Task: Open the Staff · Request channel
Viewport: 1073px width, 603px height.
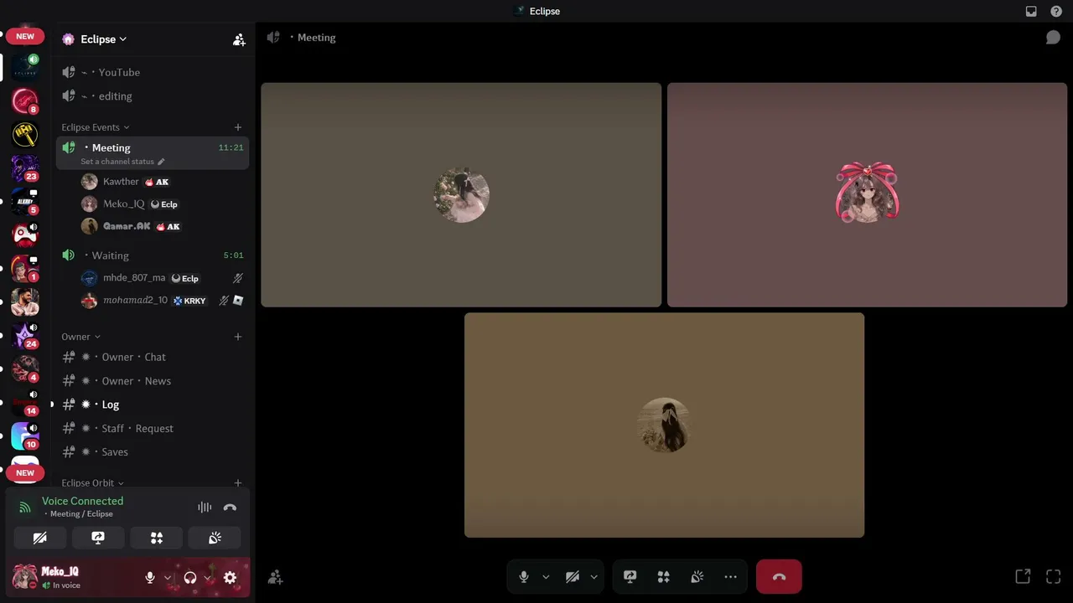Action: click(x=153, y=428)
